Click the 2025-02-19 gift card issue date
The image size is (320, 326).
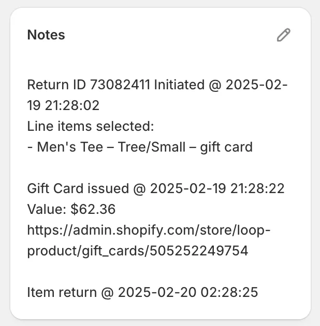click(188, 188)
